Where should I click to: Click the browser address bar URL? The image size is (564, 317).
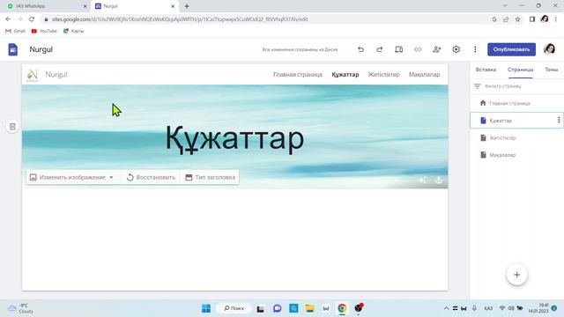point(180,19)
